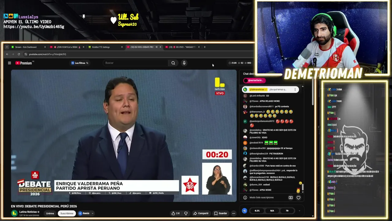Open the YouTube hamburger guide menu
Viewport: 392px width, 221px height.
point(9,63)
